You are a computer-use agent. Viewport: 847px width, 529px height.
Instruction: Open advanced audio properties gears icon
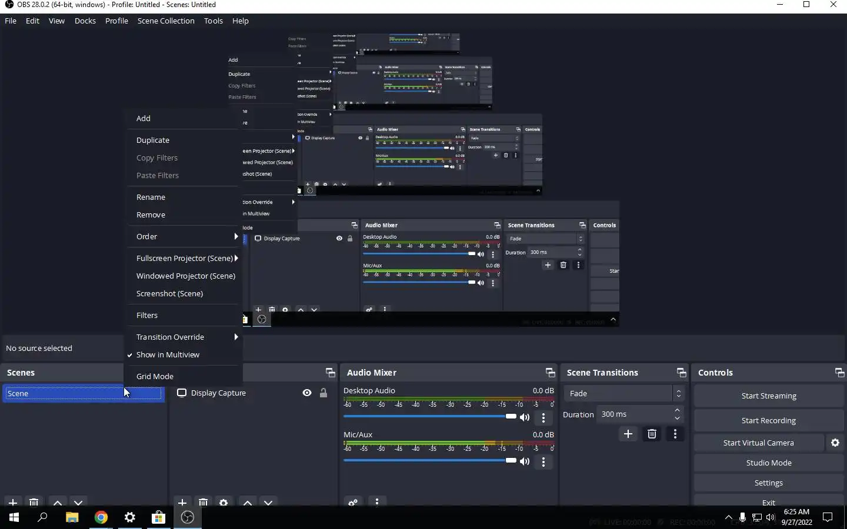tap(353, 503)
